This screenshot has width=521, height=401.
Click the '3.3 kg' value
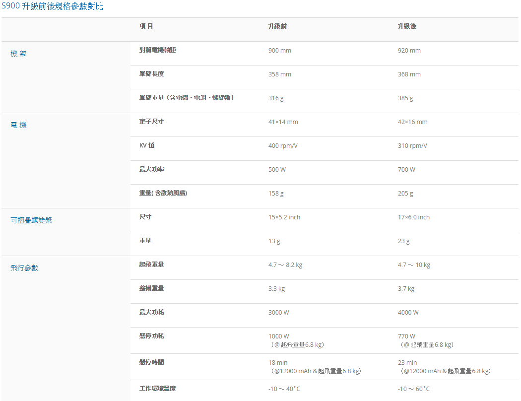pos(277,289)
